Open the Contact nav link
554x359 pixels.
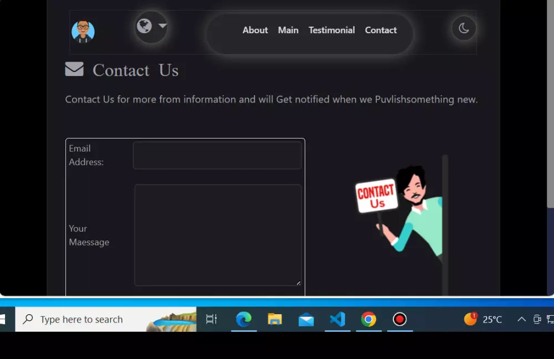click(381, 30)
